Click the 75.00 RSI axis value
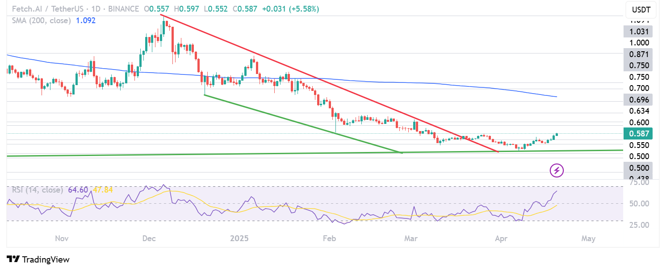 point(639,183)
